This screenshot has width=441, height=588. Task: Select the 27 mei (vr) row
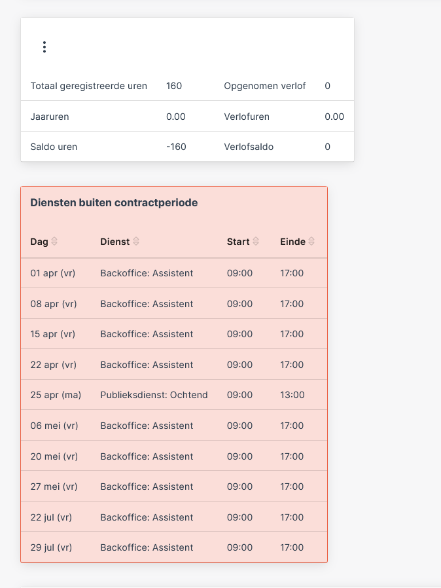(x=174, y=487)
